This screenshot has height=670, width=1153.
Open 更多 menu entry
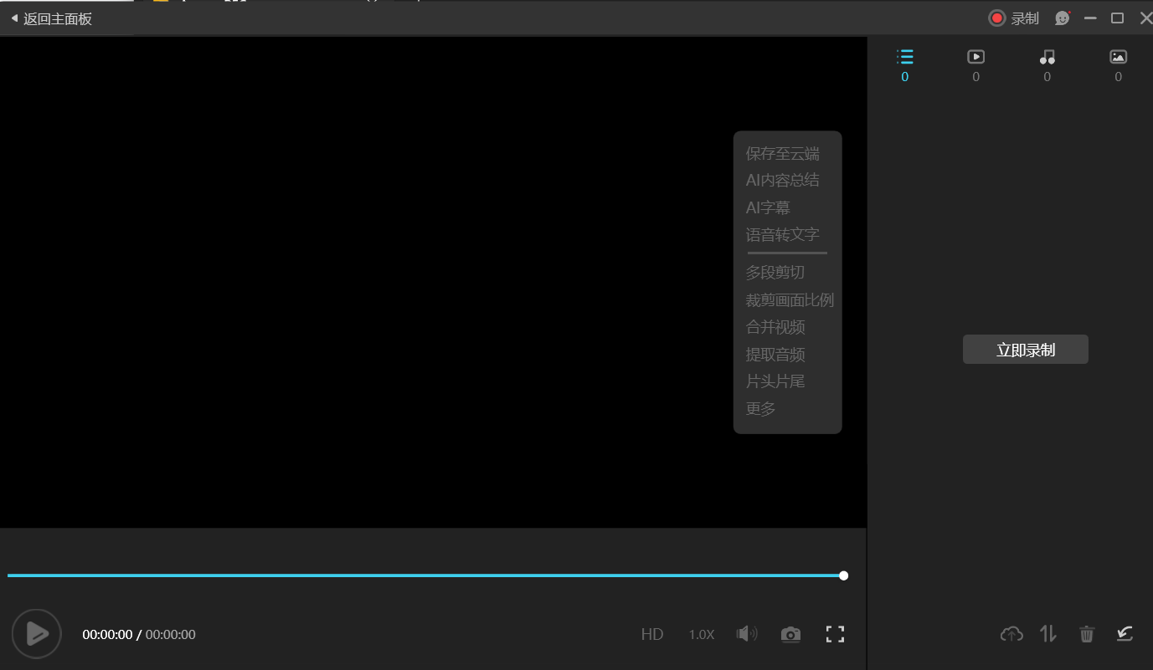[761, 408]
